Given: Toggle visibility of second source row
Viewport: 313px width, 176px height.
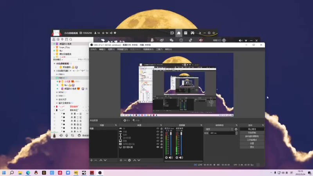Looking at the screenshot, I should tap(158, 132).
